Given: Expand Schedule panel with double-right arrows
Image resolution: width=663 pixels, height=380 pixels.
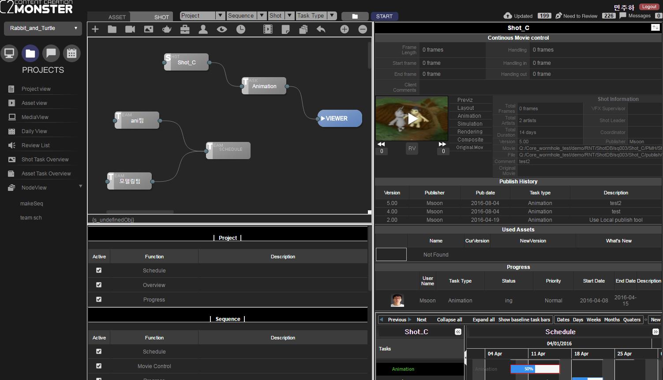Looking at the screenshot, I should click(656, 332).
